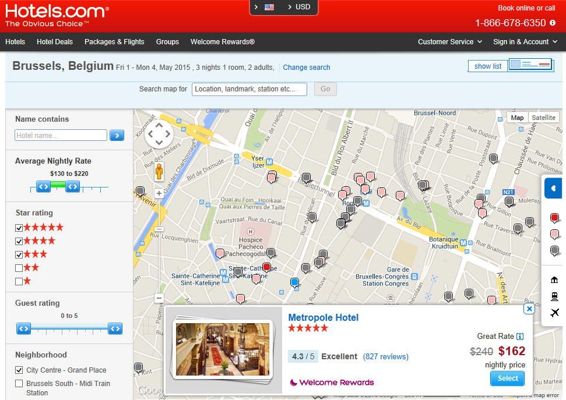Click the Great Rate info icon

pos(520,337)
